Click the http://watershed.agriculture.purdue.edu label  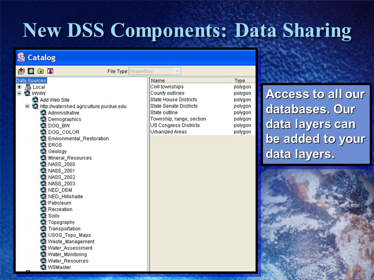coord(83,107)
